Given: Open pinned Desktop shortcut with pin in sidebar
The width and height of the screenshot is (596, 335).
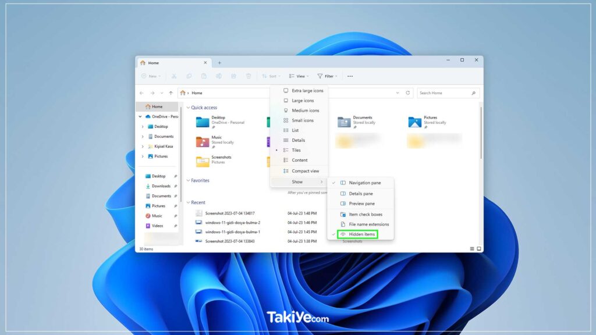Looking at the screenshot, I should (x=158, y=176).
